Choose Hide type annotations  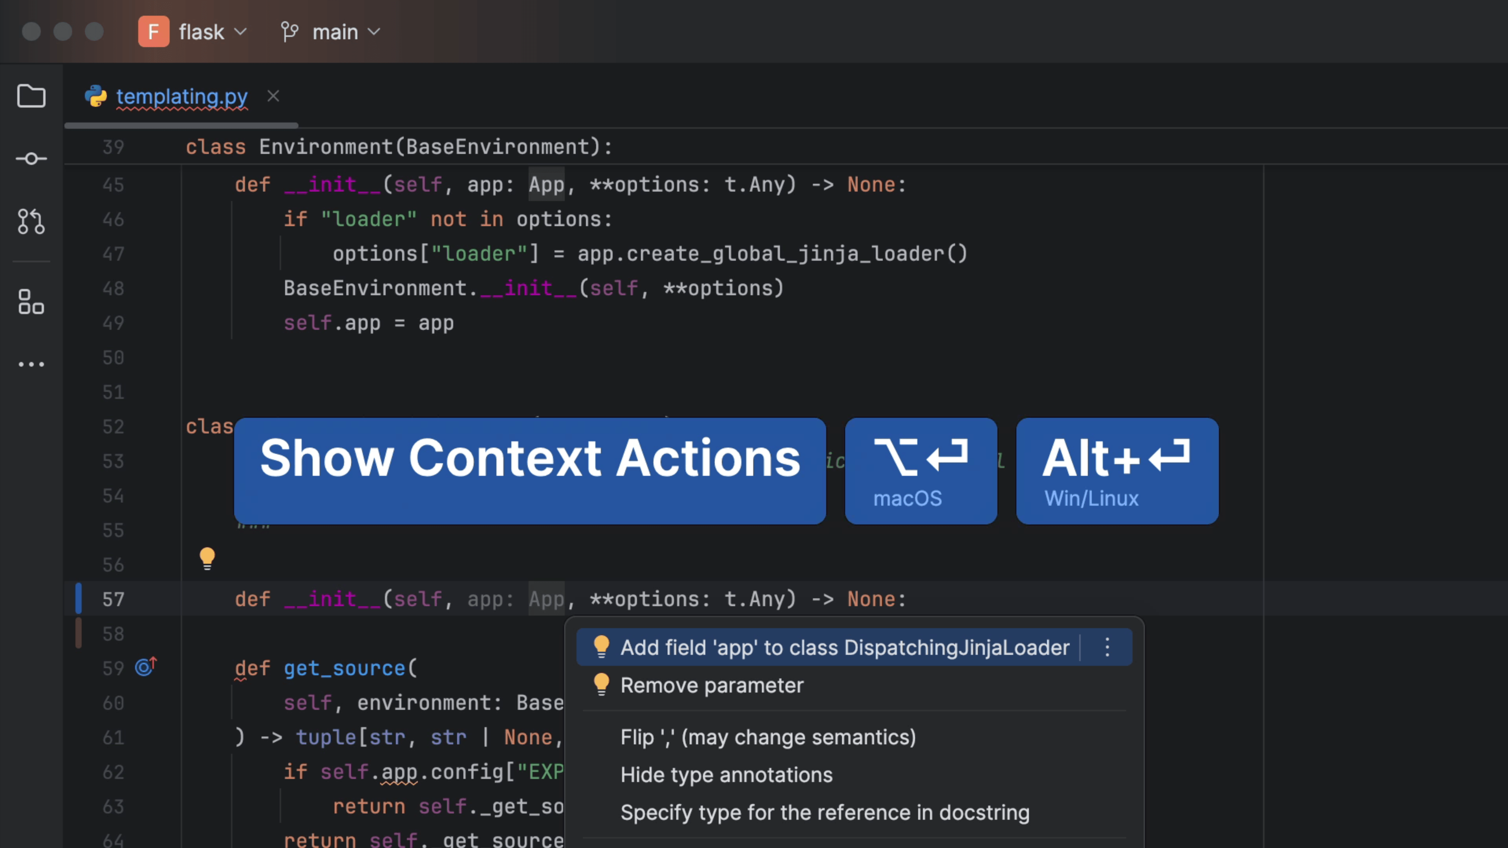click(726, 775)
